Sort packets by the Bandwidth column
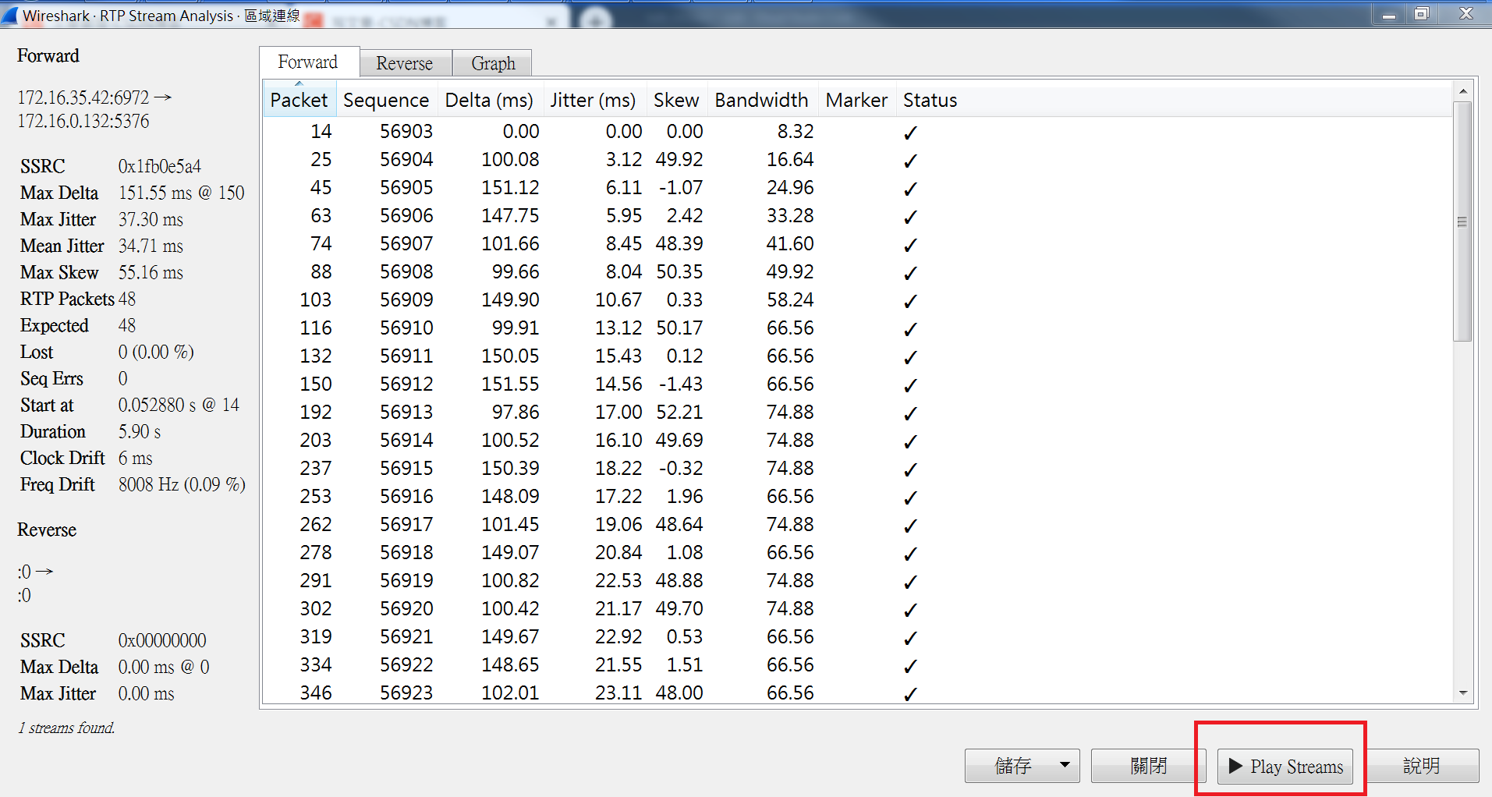The image size is (1492, 797). click(761, 100)
